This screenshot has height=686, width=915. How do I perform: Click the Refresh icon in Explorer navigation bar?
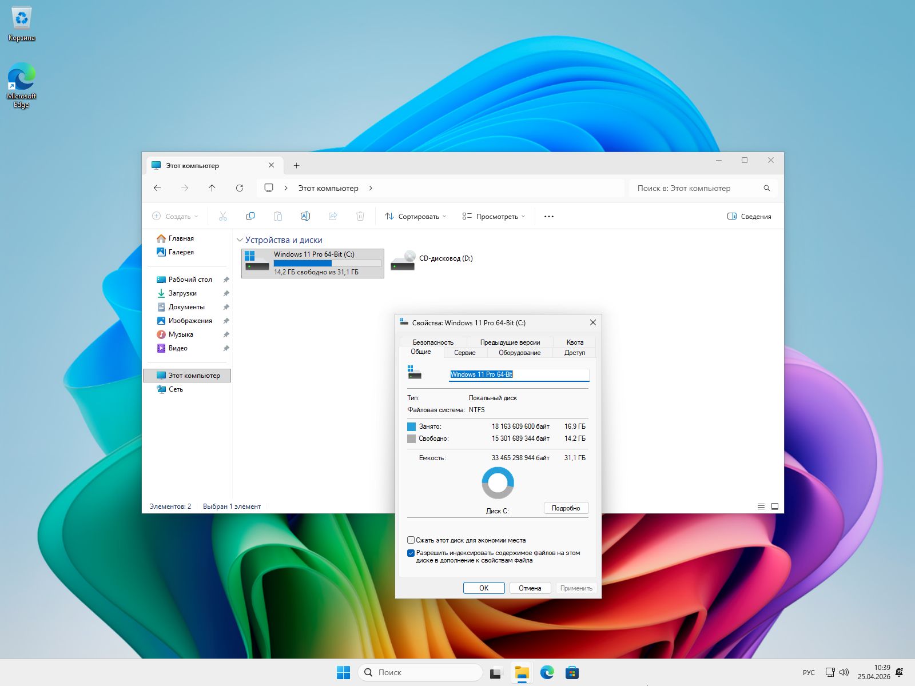coord(240,188)
